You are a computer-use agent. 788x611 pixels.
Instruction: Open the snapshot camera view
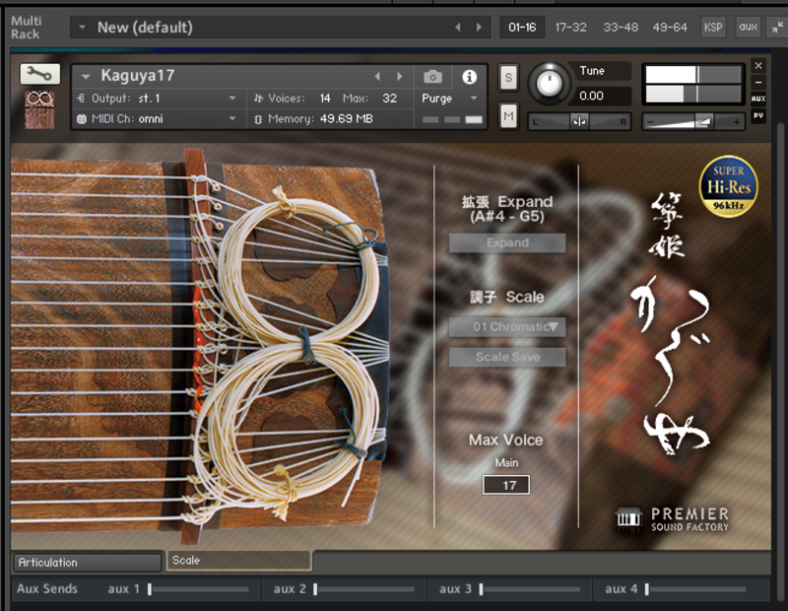pos(432,77)
